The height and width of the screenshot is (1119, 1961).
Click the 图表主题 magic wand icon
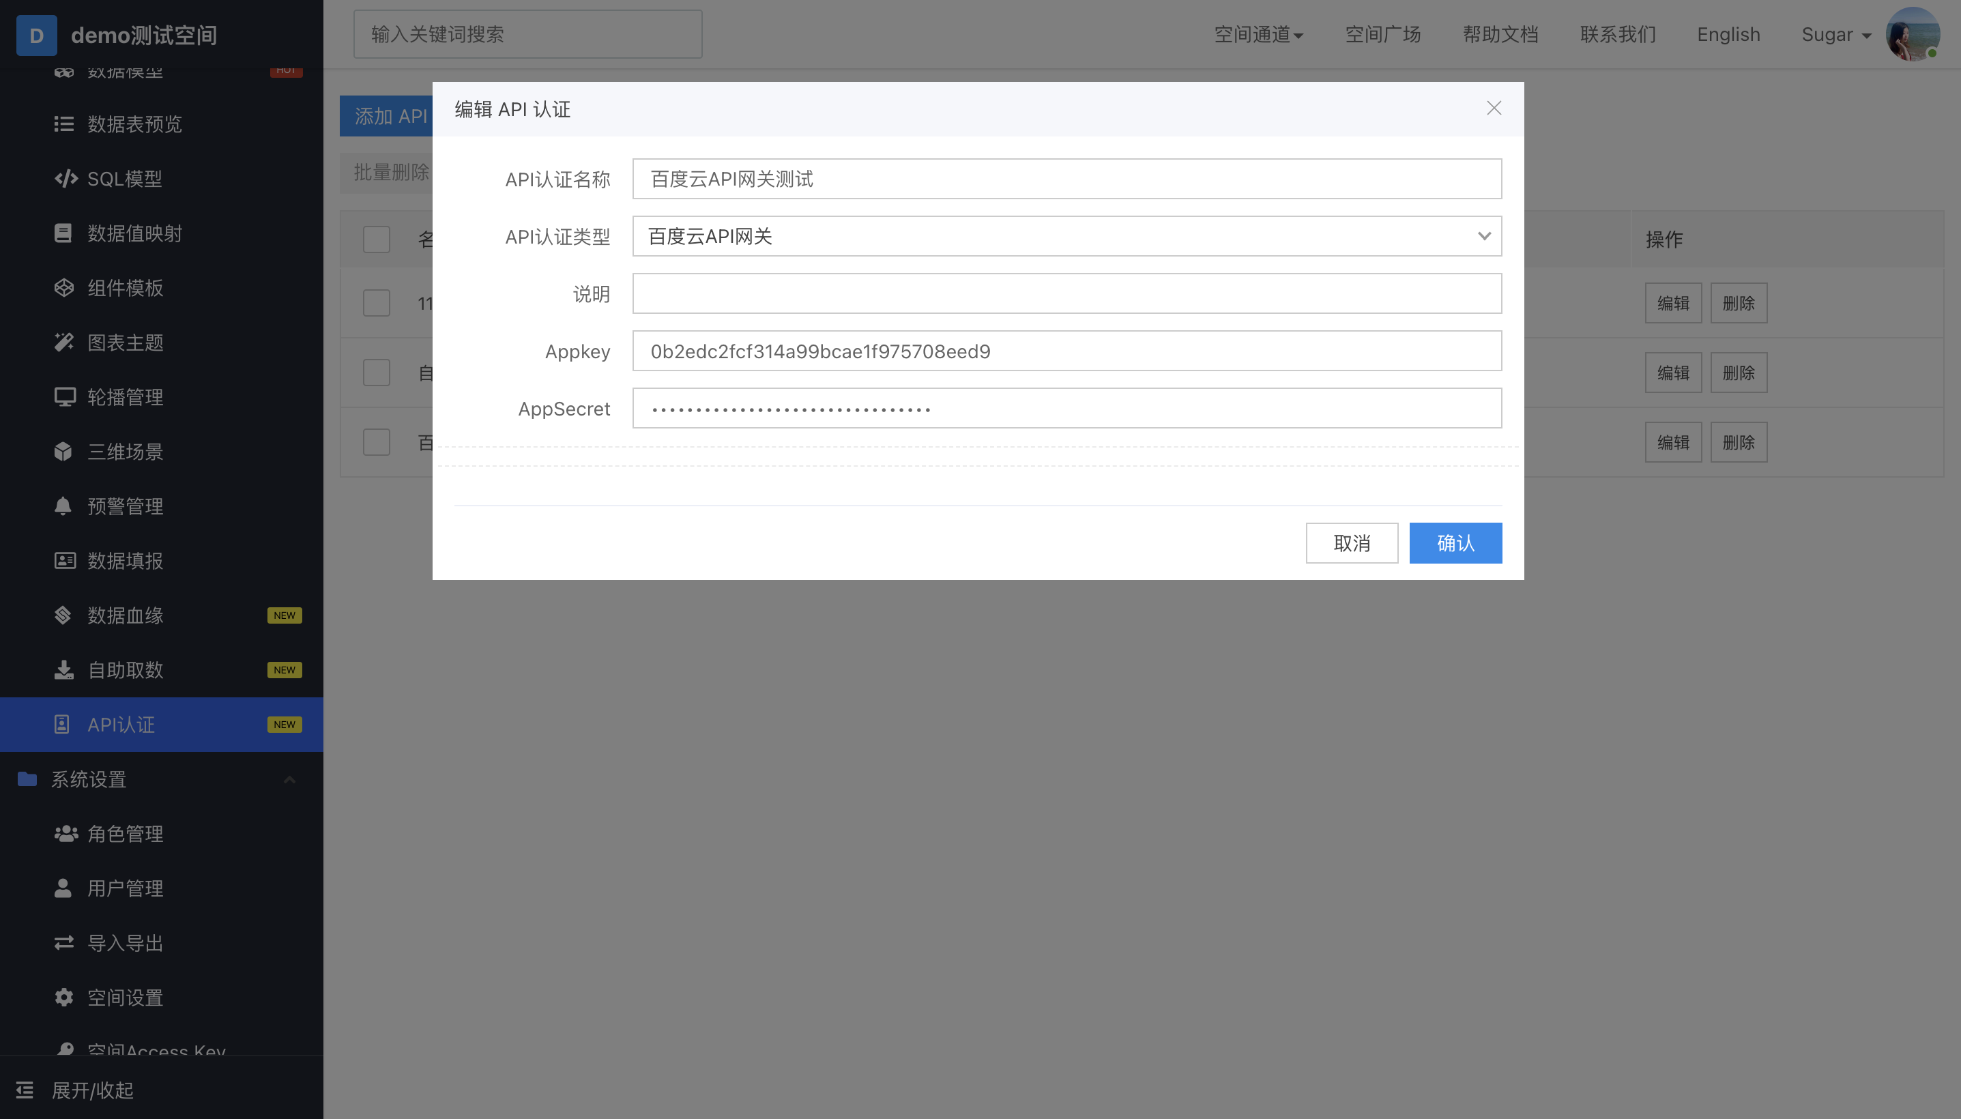[x=63, y=342]
